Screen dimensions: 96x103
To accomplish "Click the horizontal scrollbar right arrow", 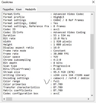I will [88, 99].
